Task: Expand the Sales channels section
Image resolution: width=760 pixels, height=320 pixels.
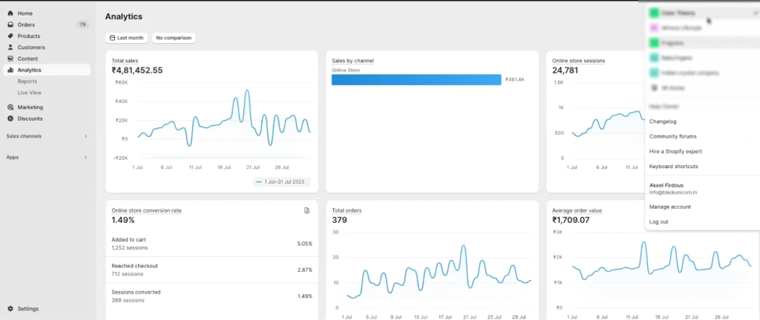Action: pyautogui.click(x=85, y=136)
